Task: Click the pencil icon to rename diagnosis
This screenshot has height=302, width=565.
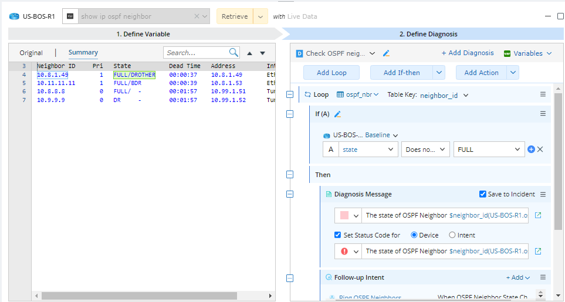Action: tap(386, 53)
